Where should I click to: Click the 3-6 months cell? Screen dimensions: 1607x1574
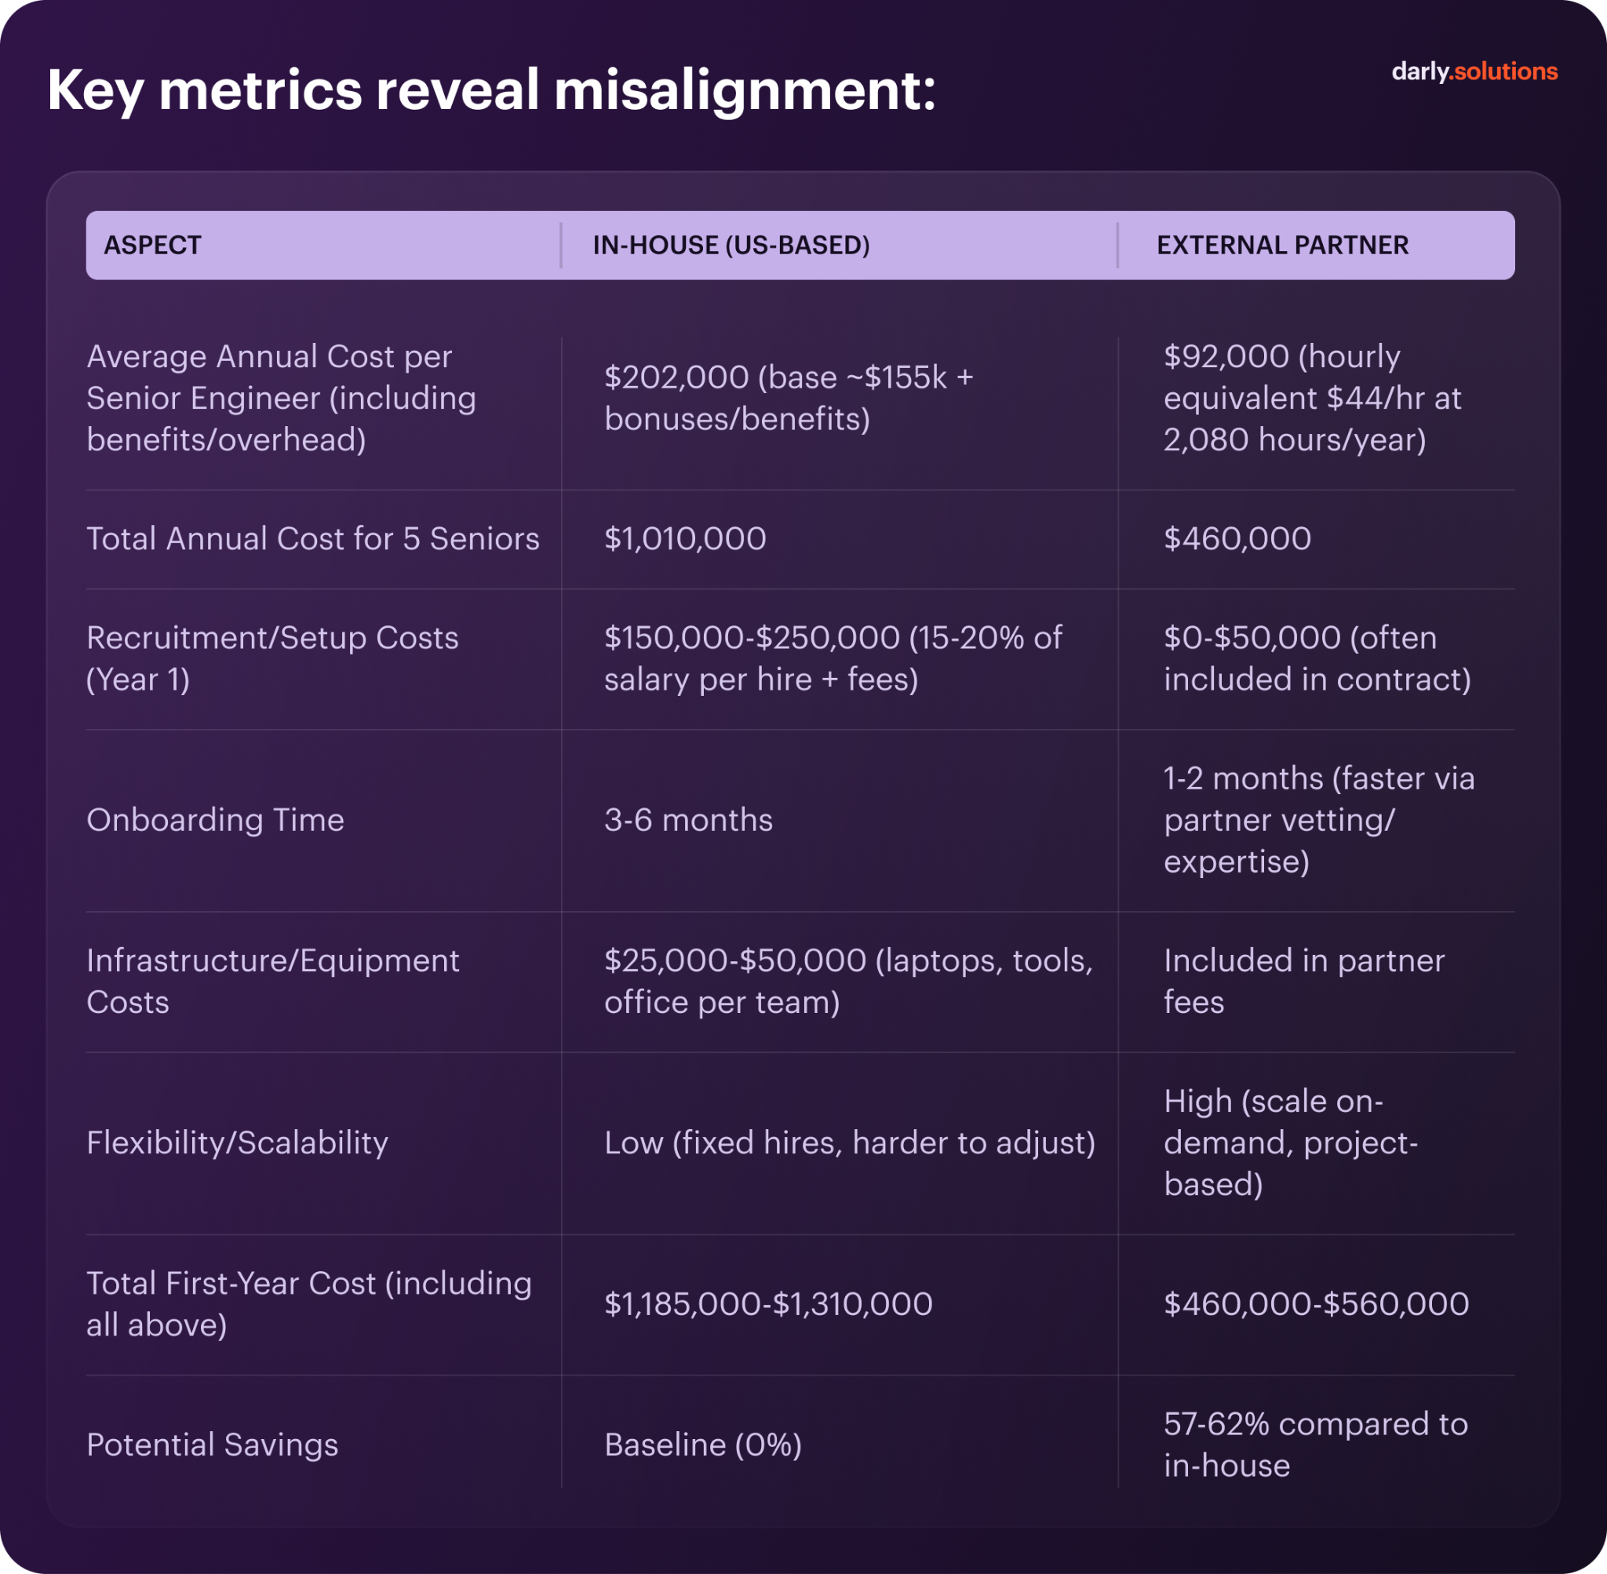[x=689, y=820]
